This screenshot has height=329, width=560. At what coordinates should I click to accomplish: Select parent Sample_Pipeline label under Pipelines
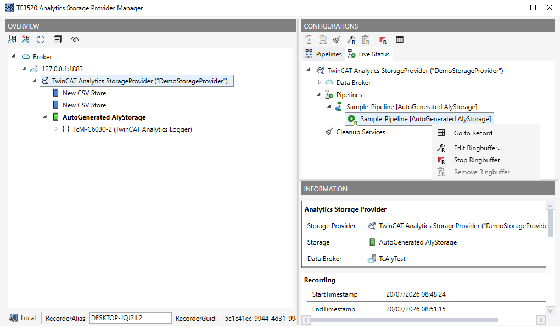(412, 107)
